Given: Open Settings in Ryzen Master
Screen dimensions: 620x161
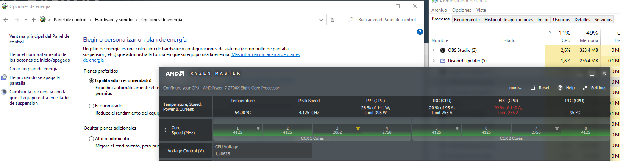Looking at the screenshot, I should point(595,88).
